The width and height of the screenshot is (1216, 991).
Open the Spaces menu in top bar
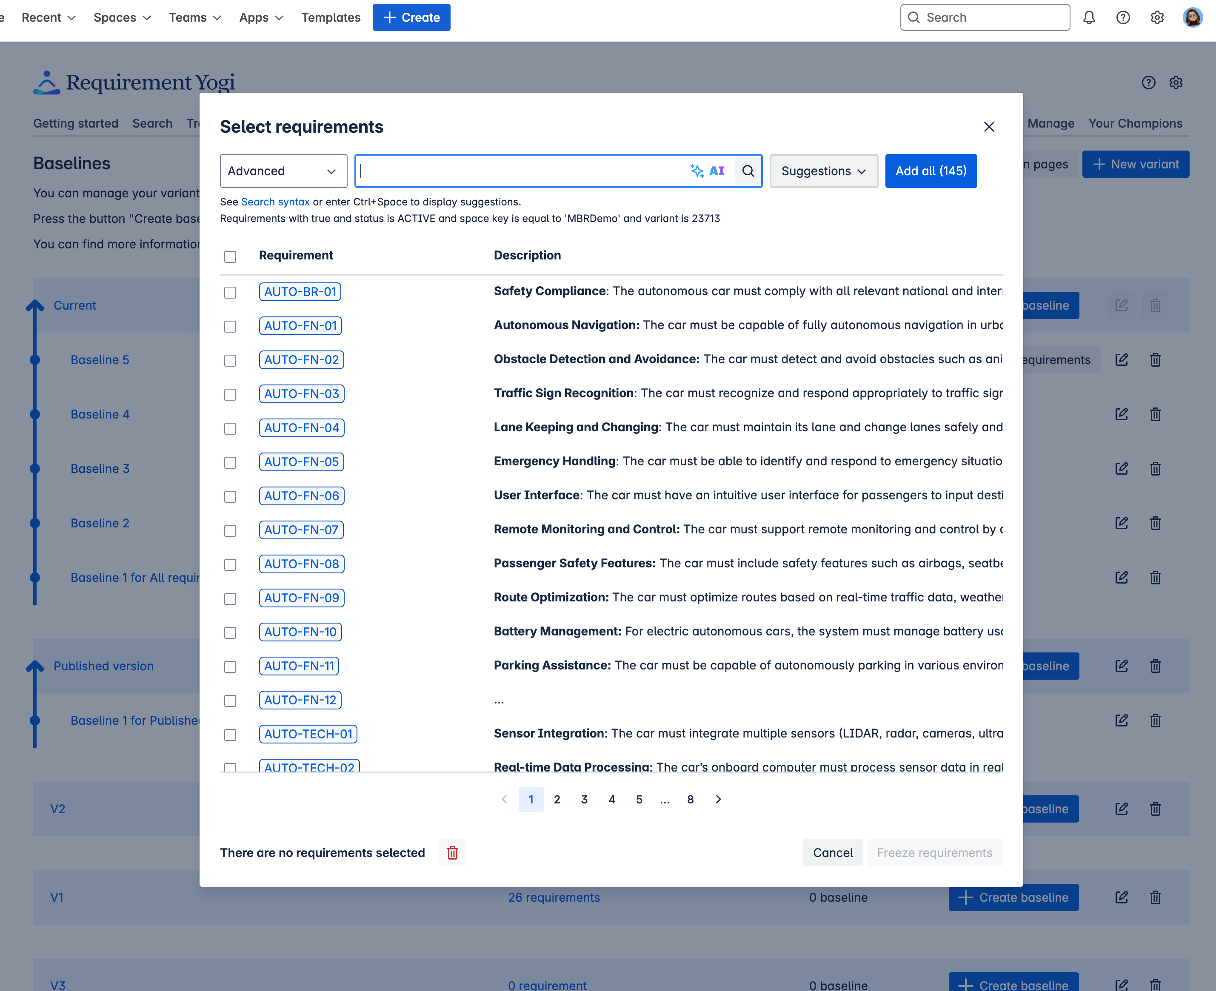[x=122, y=18]
